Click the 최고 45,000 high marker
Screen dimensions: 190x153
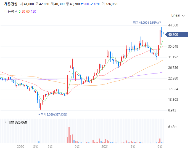[x=147, y=23]
